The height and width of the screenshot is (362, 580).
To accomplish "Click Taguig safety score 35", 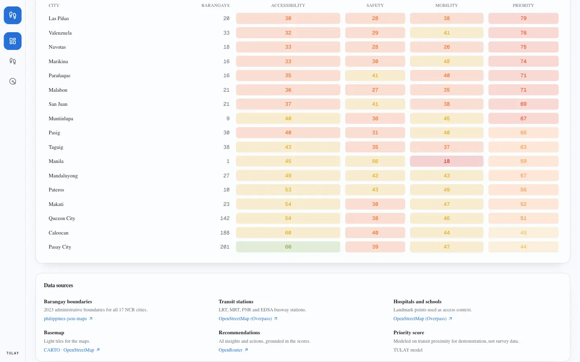I will (375, 147).
